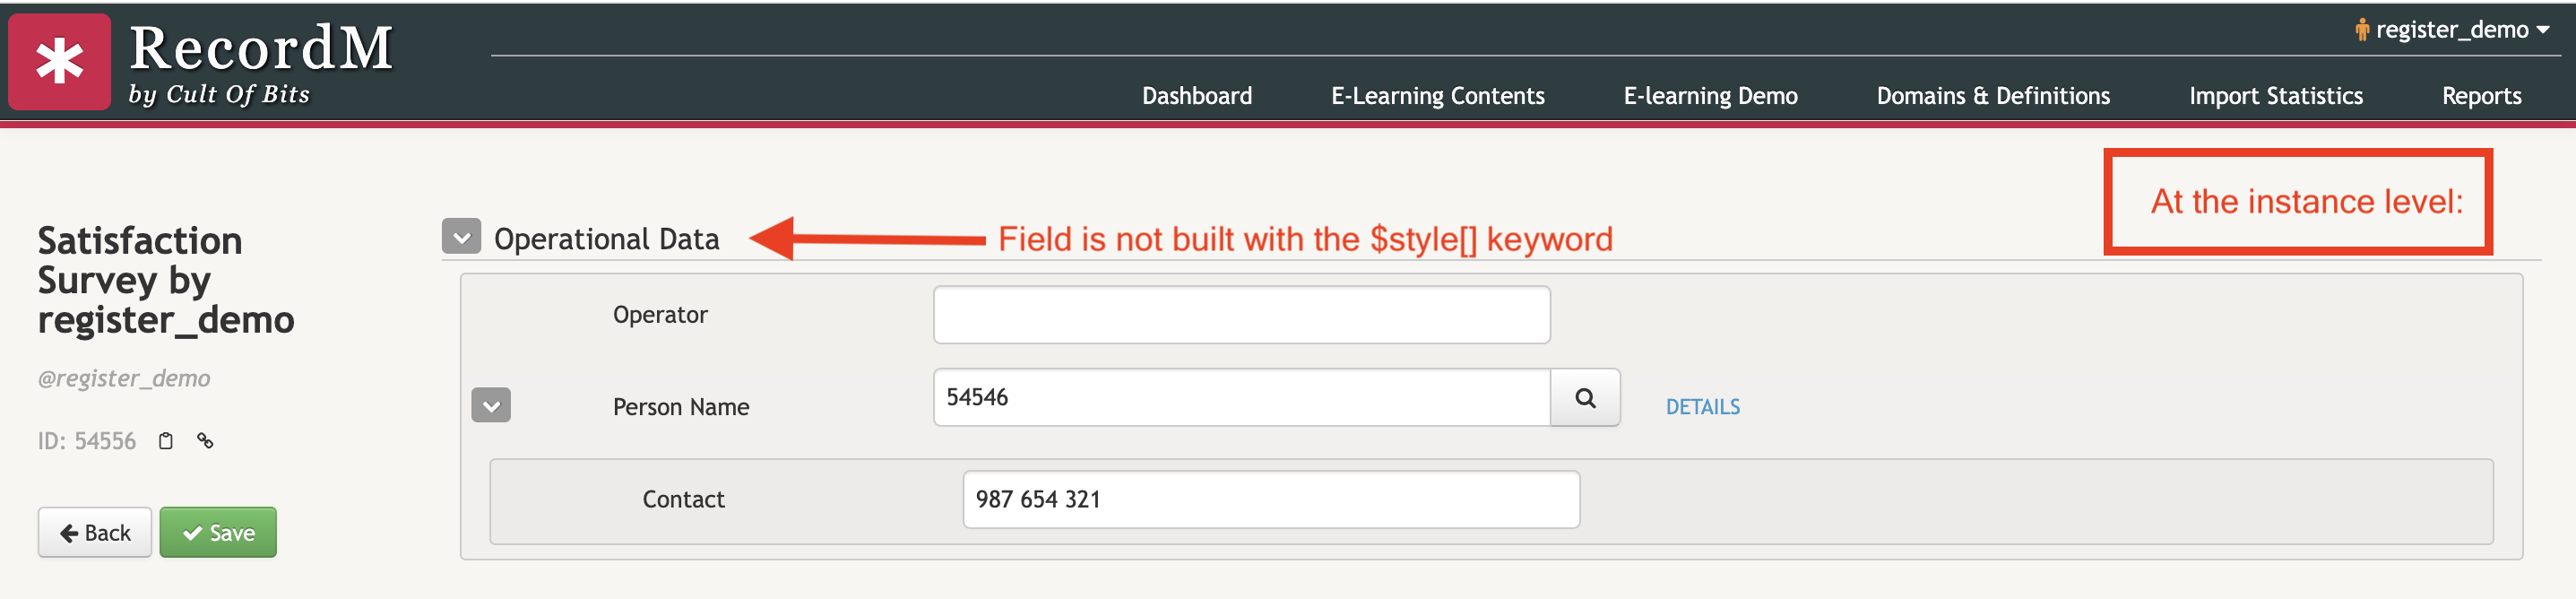
Task: Open Import Statistics page
Action: pos(2276,96)
